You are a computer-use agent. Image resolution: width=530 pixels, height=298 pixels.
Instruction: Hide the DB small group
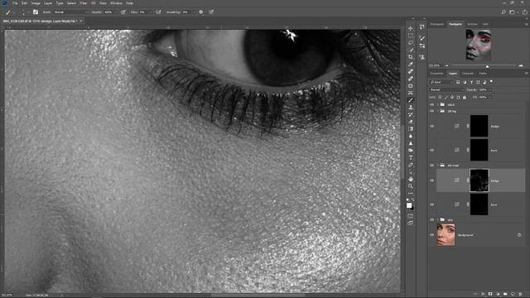432,166
